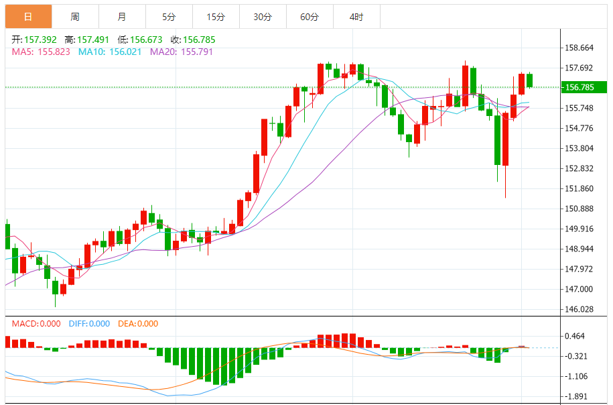Switch to the 周 weekly tab
Screen dimensions: 613x405
click(75, 17)
